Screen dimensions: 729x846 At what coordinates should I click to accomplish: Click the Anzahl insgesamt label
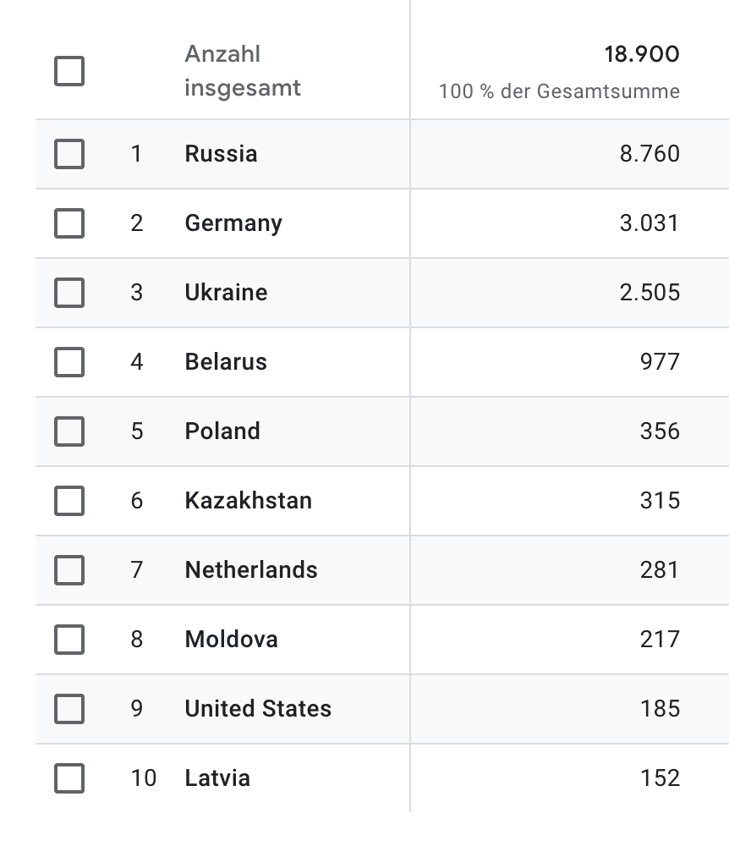click(243, 71)
